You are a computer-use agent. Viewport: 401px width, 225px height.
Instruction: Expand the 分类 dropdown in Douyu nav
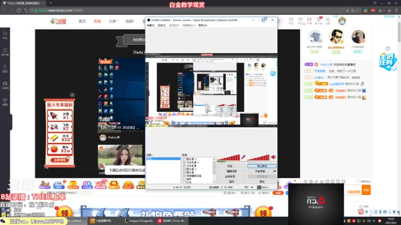tap(113, 21)
